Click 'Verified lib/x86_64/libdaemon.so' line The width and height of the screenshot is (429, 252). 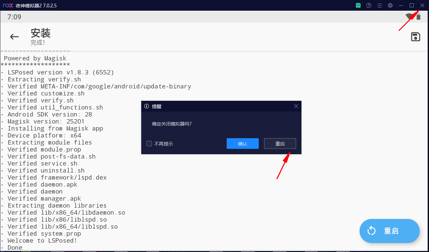(x=63, y=213)
